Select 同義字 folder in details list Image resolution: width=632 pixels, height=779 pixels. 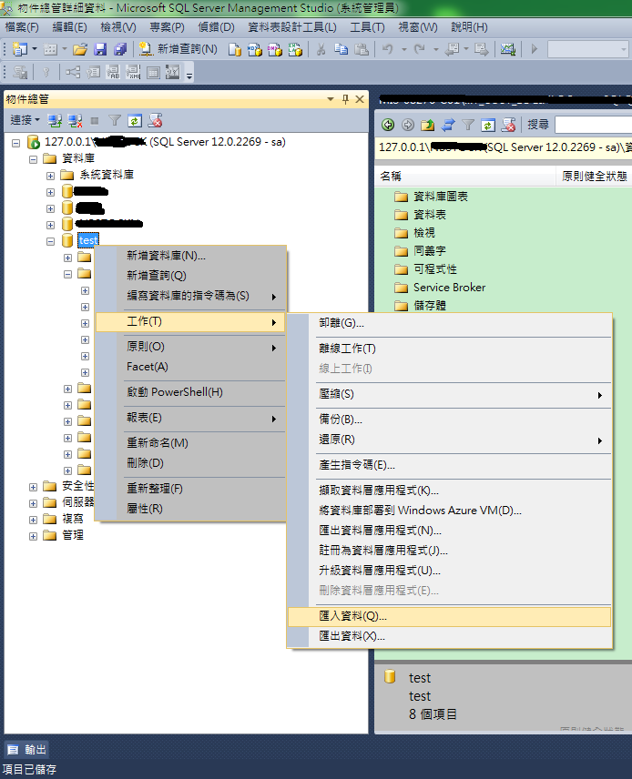420,251
